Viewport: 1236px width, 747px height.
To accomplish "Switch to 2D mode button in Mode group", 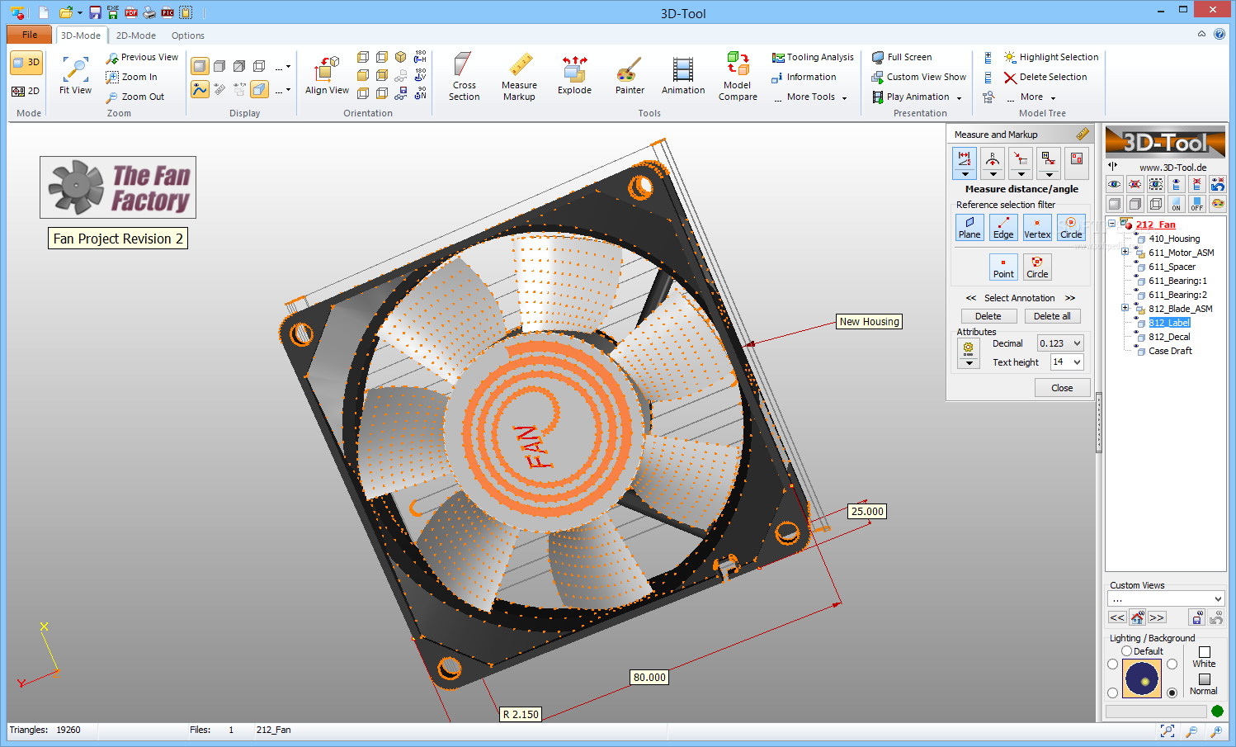I will [x=26, y=91].
